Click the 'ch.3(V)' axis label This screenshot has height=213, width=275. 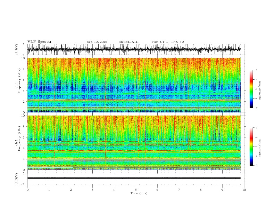pos(17,179)
